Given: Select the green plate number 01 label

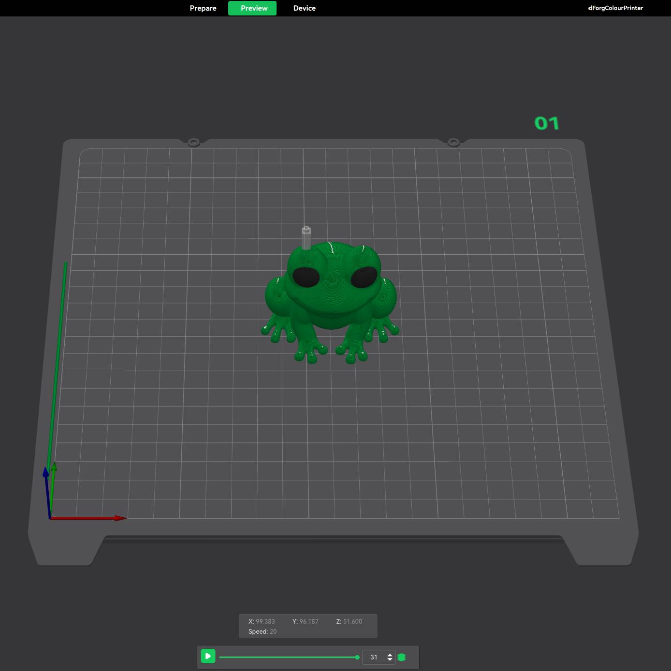Looking at the screenshot, I should [547, 123].
